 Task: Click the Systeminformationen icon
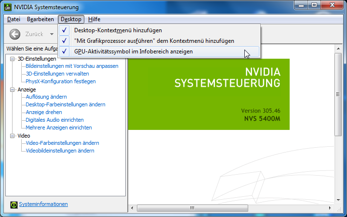coord(13,204)
